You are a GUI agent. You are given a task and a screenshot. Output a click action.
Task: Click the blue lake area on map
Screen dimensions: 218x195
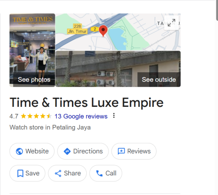coord(116,38)
